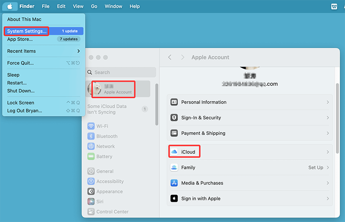Go forward with the right chevron
The image size is (345, 222).
point(182,57)
